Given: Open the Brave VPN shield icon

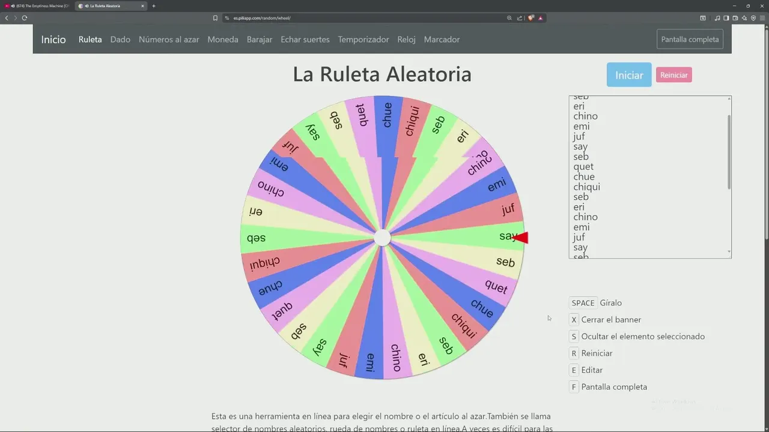Looking at the screenshot, I should pos(753,18).
